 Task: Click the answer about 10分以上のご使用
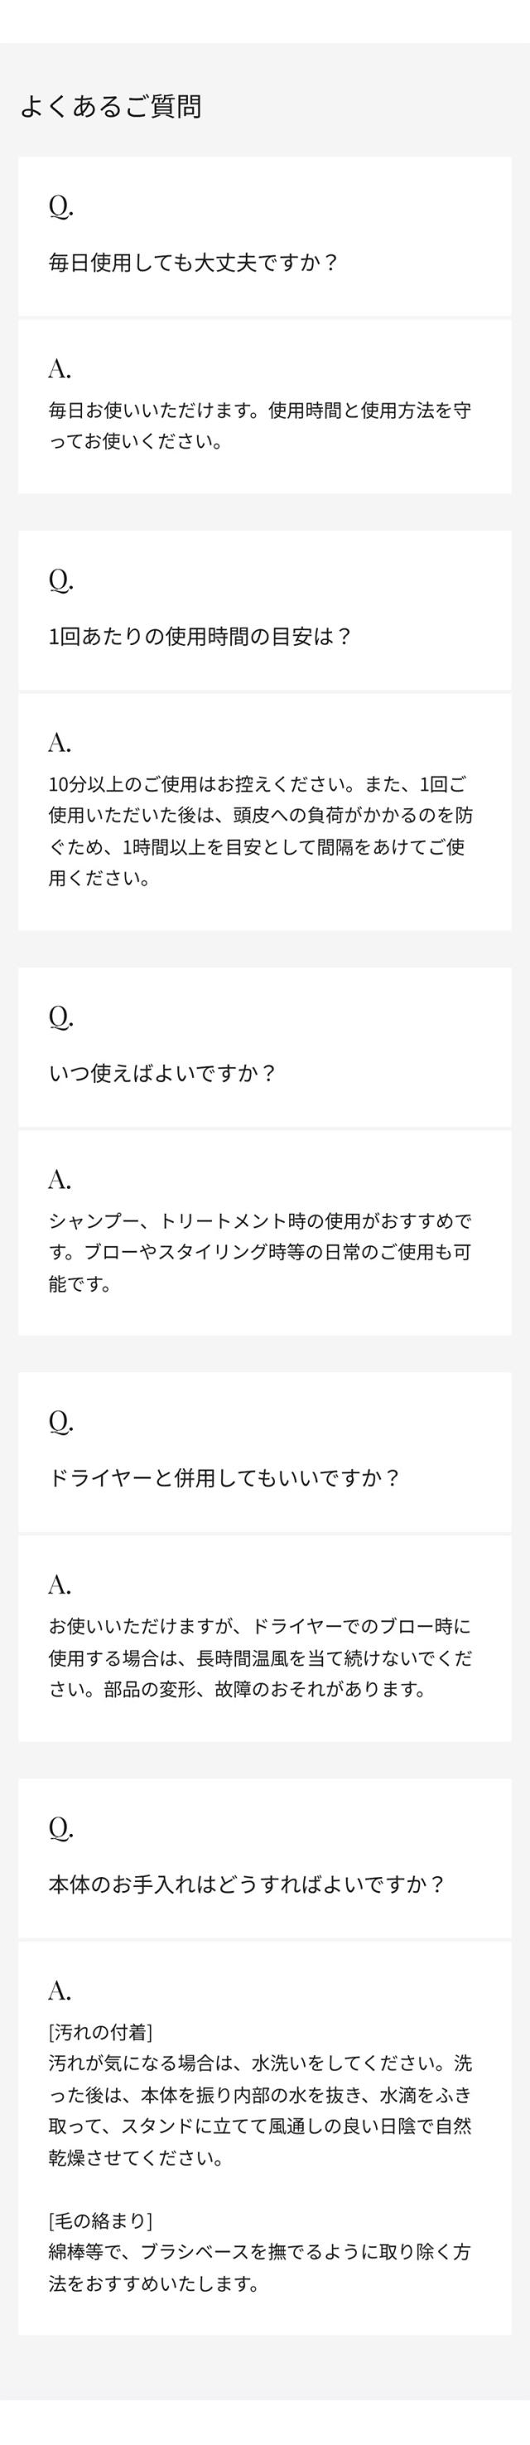pyautogui.click(x=260, y=831)
